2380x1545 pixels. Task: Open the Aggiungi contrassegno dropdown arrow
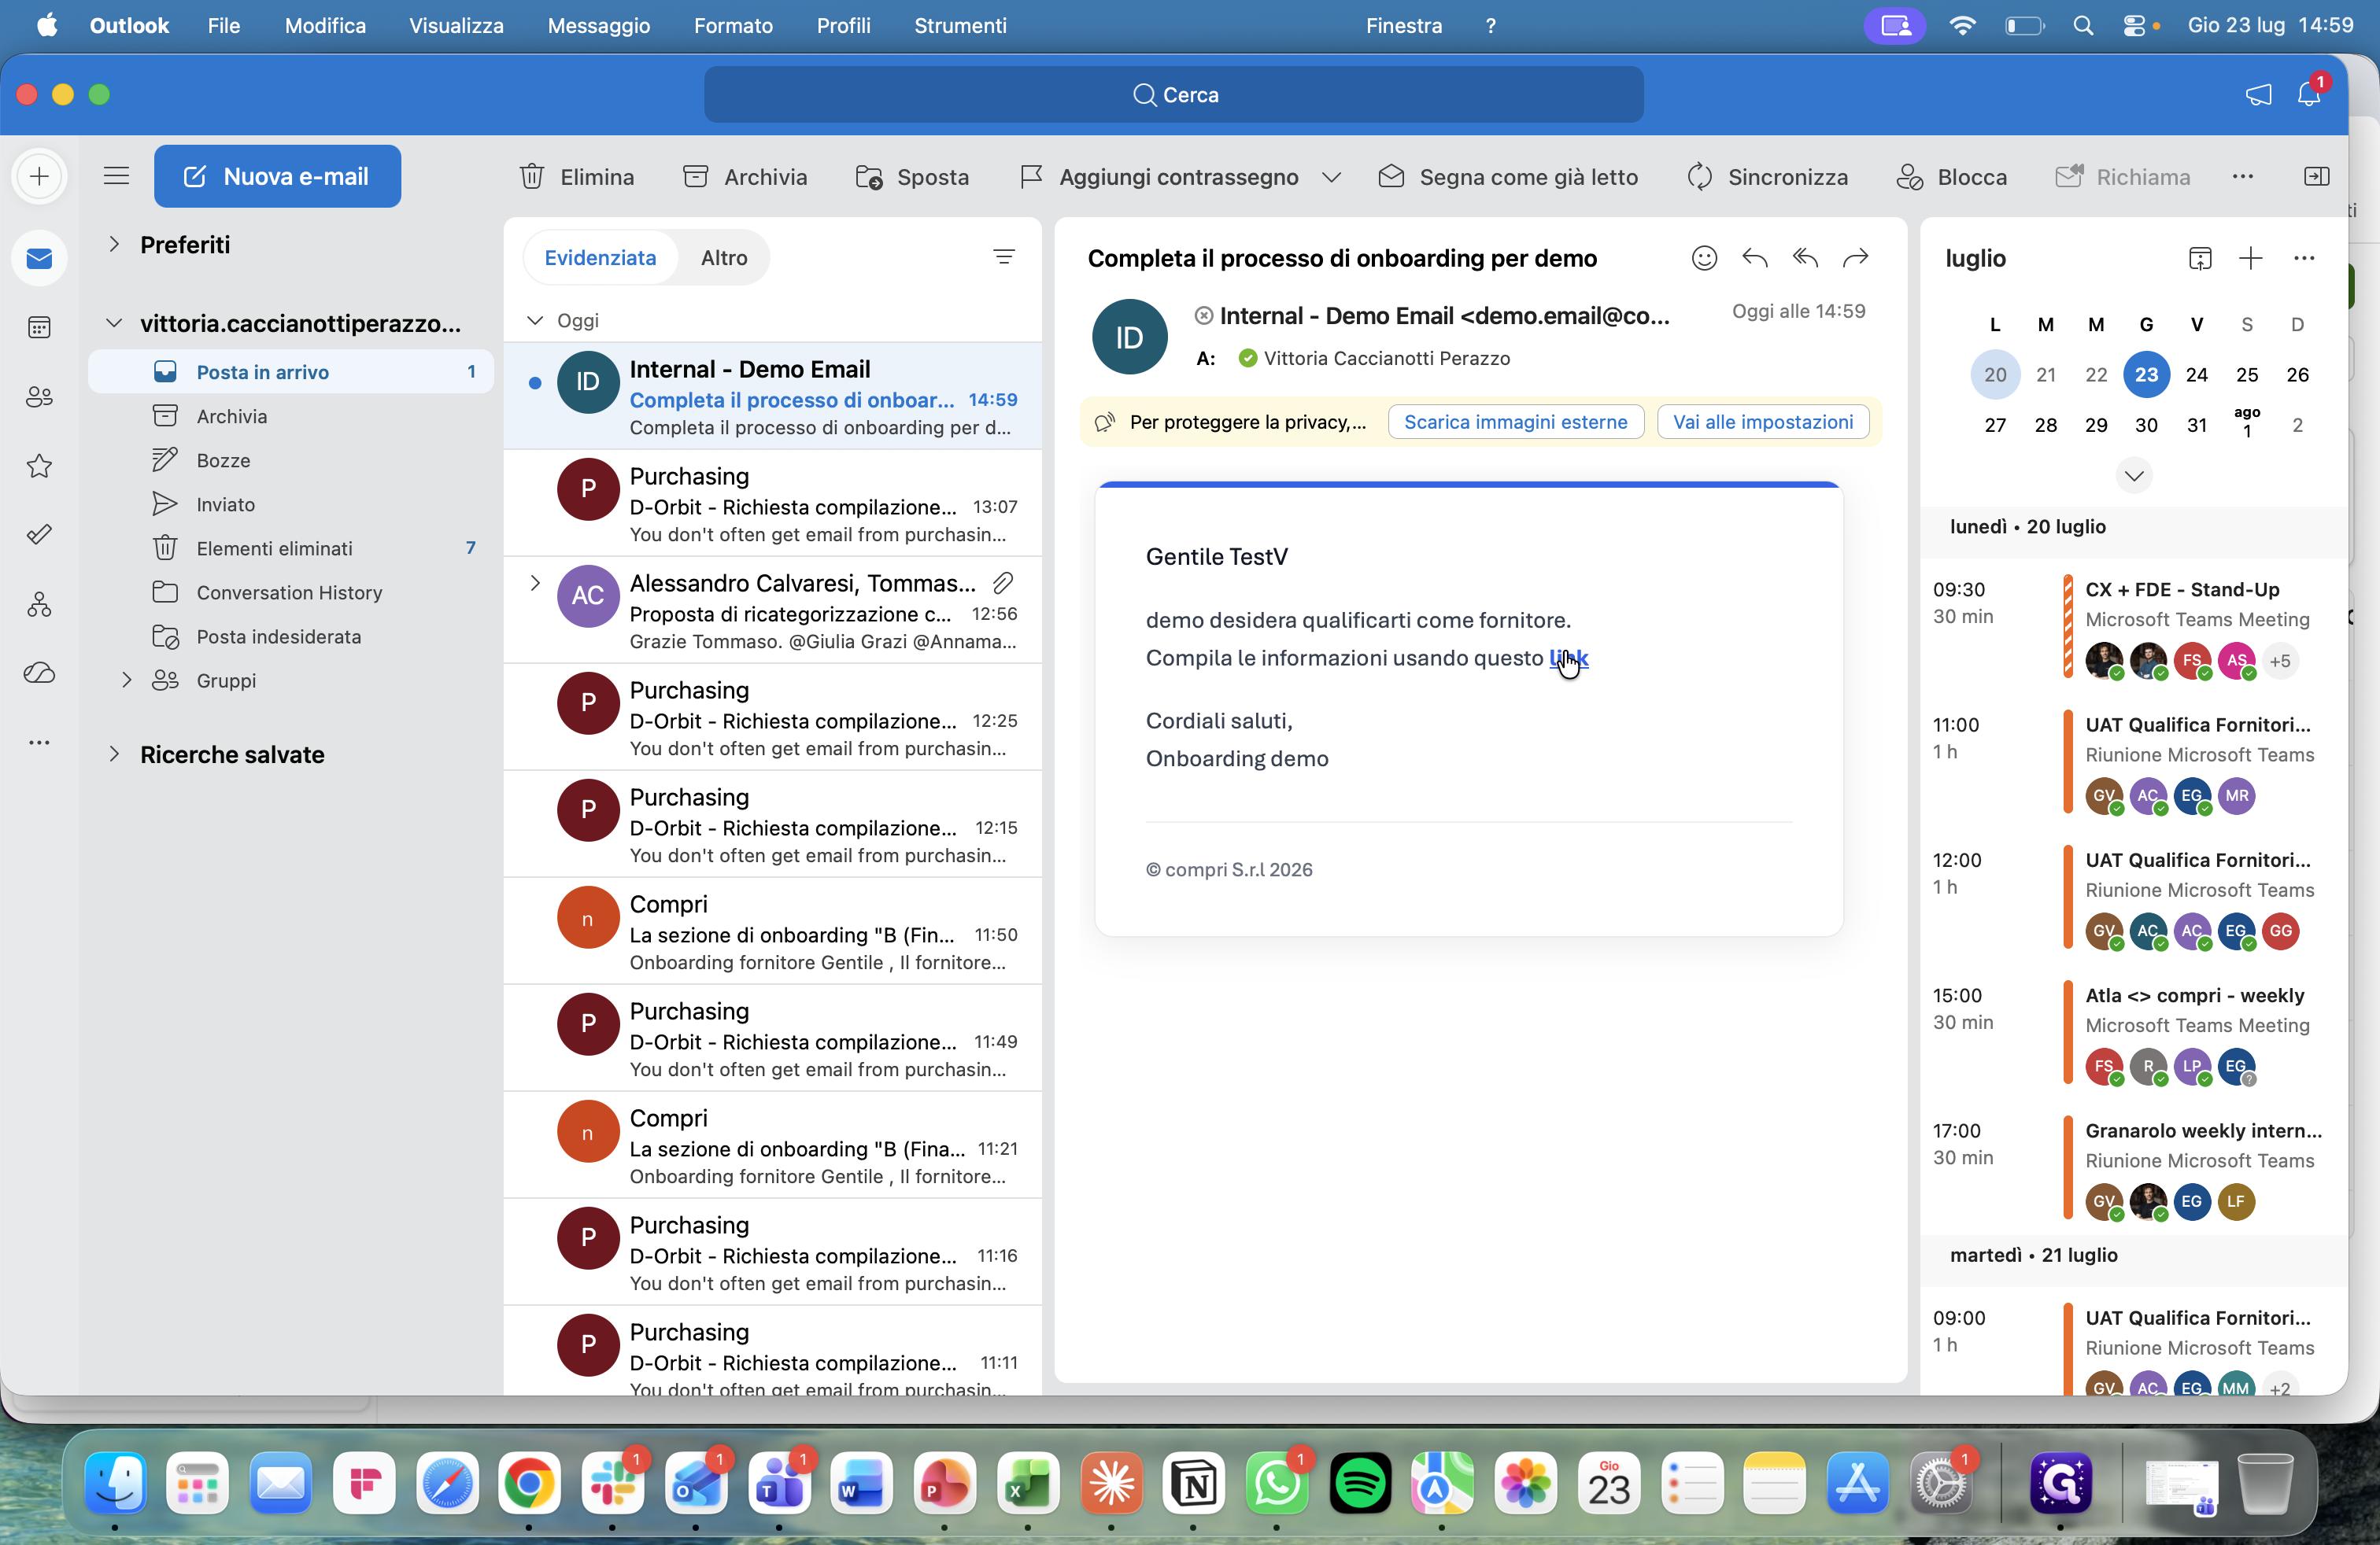click(x=1331, y=178)
